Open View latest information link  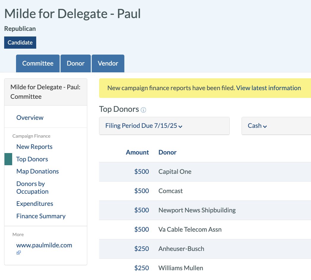(x=268, y=88)
